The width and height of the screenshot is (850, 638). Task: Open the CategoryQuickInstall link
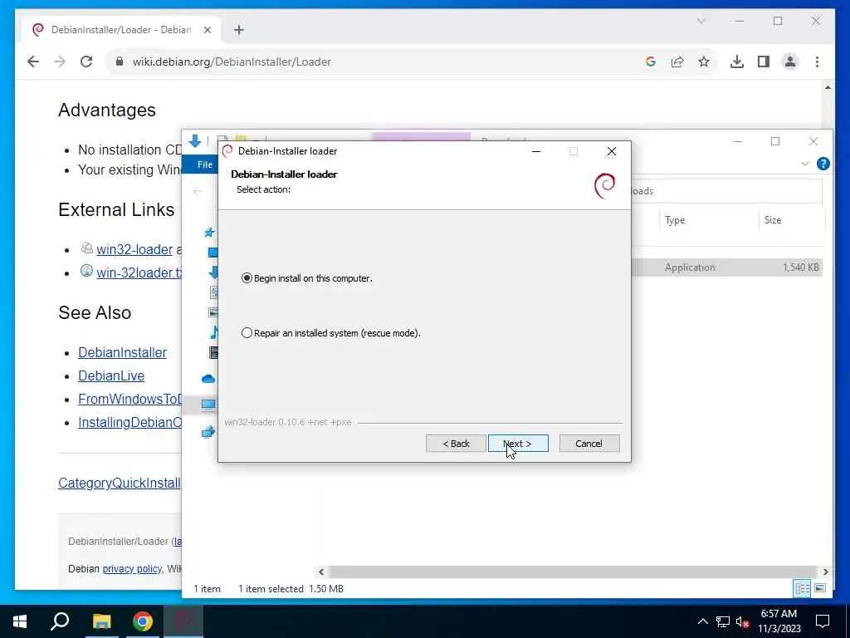pos(120,483)
